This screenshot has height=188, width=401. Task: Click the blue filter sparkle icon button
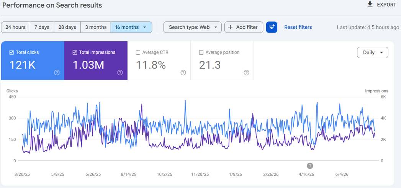click(272, 27)
